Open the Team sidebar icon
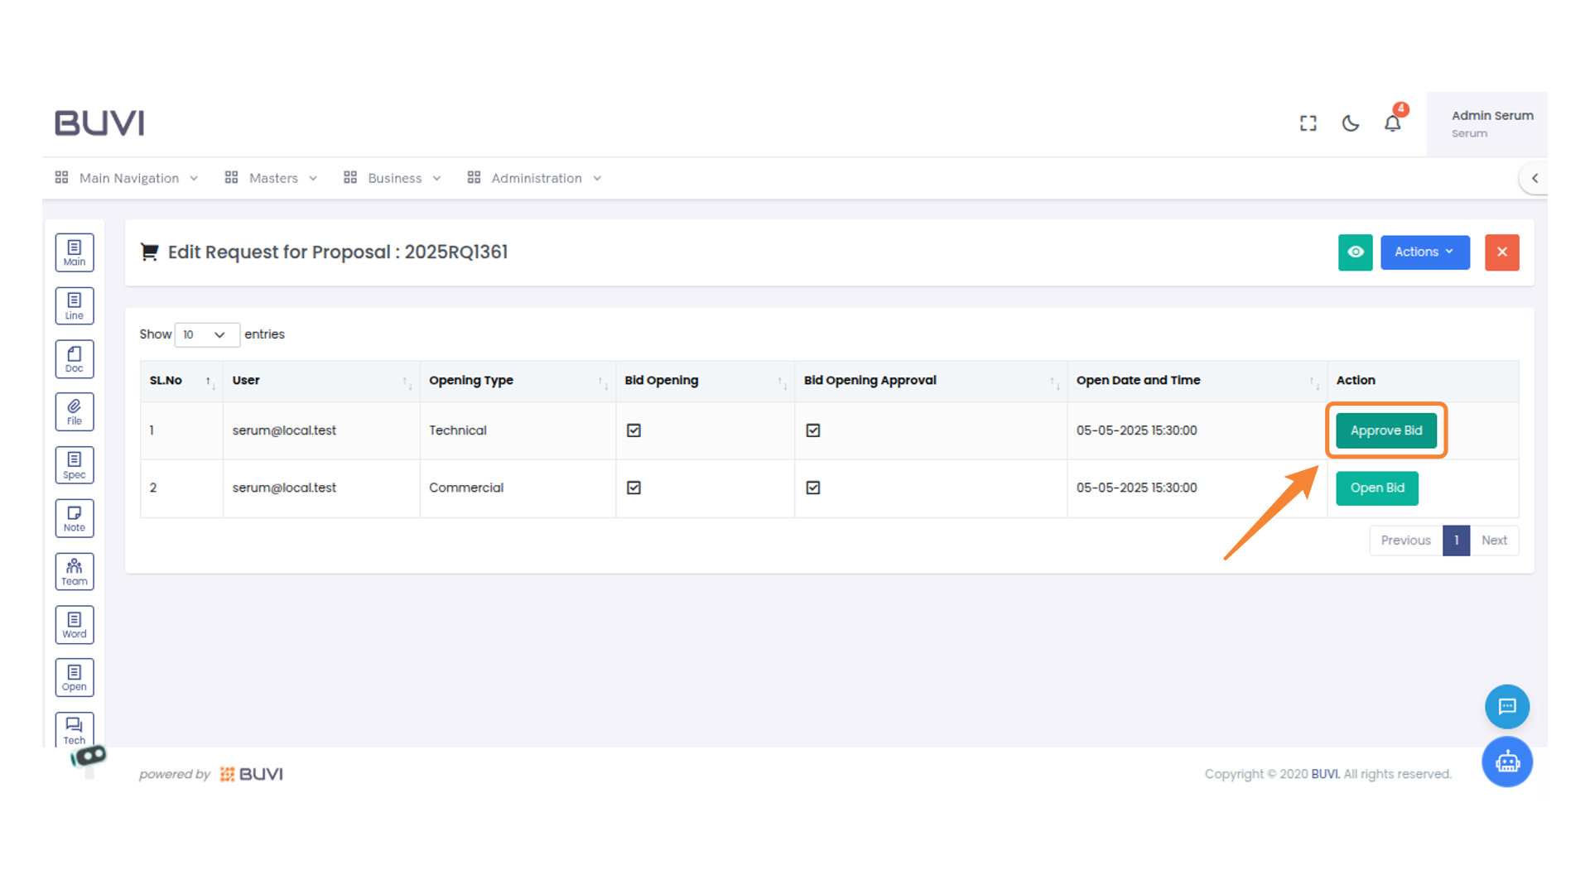Screen dimensions: 1590x894 (75, 571)
